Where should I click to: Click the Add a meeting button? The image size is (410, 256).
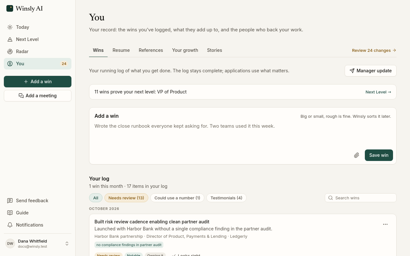(x=37, y=96)
